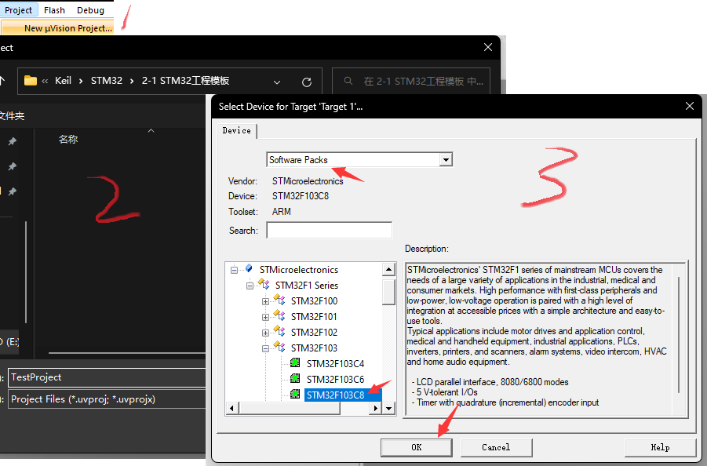
Task: Click the device Search input field
Action: (x=329, y=231)
